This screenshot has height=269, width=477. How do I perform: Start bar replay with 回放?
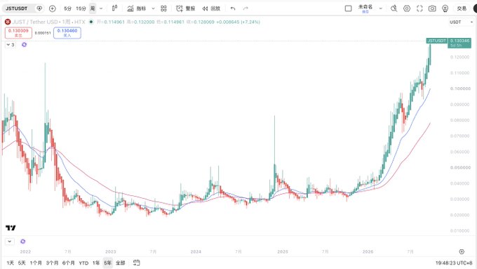tap(211, 8)
